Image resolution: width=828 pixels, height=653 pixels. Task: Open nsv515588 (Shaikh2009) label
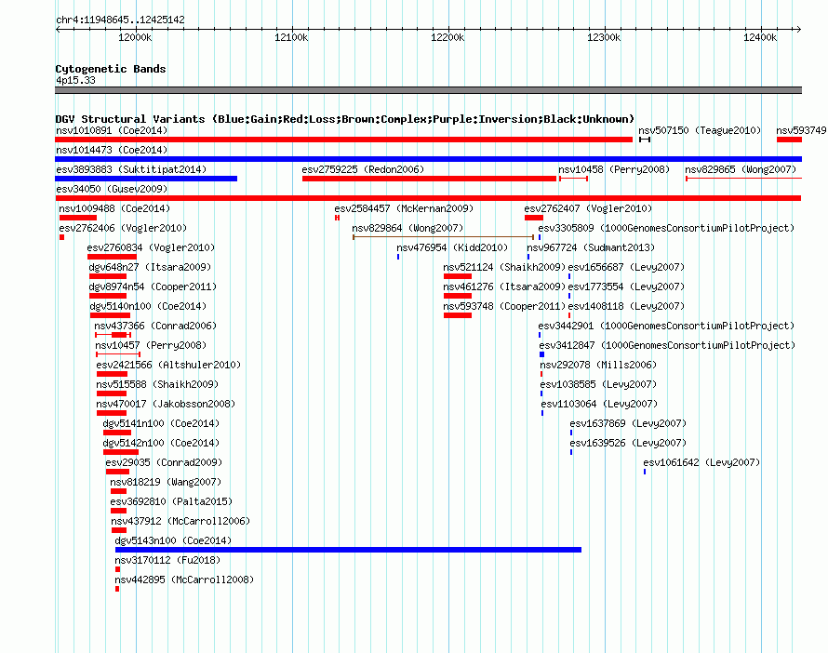pyautogui.click(x=157, y=384)
